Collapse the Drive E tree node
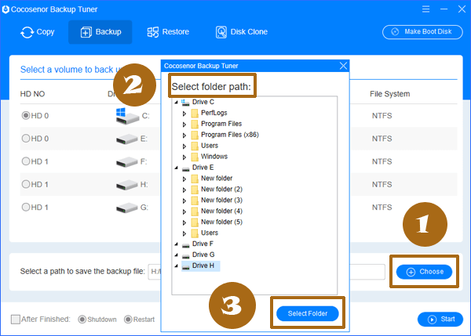Viewport: 471px width, 336px height. [177, 168]
